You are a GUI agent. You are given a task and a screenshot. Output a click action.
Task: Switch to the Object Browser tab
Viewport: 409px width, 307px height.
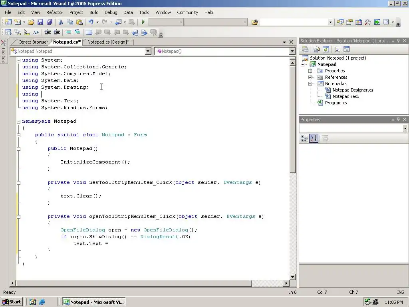tap(33, 42)
